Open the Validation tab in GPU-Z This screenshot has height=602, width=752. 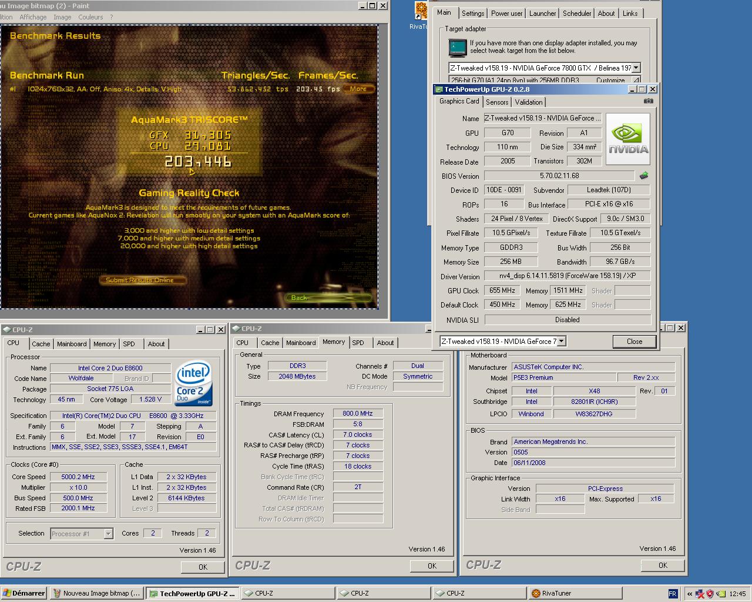point(529,102)
